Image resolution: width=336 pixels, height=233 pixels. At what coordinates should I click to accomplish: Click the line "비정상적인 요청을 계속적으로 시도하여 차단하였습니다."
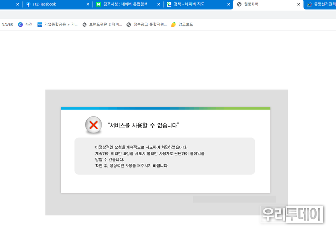click(141, 147)
